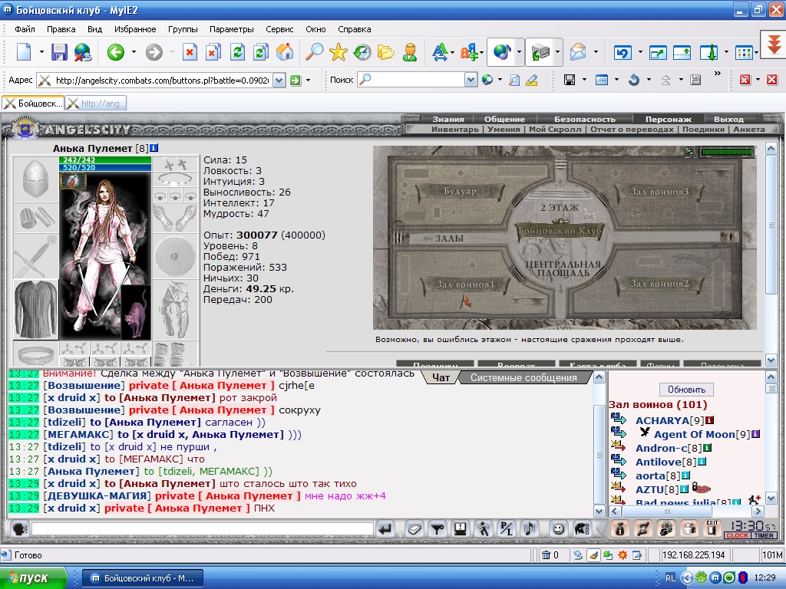
Task: Click the Обновить button in user list
Action: point(686,389)
